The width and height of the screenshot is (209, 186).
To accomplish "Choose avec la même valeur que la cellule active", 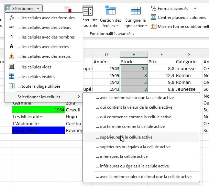I will click(141, 98).
